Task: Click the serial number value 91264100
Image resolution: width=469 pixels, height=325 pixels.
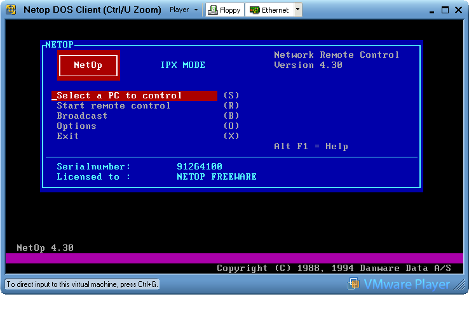Action: 200,167
